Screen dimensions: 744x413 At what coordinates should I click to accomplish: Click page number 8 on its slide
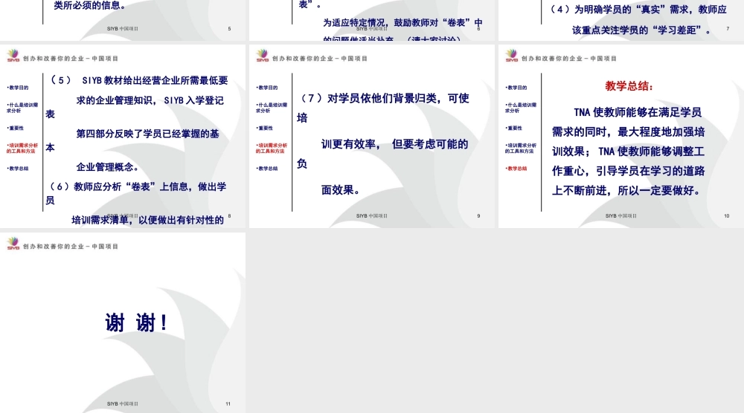click(x=229, y=216)
